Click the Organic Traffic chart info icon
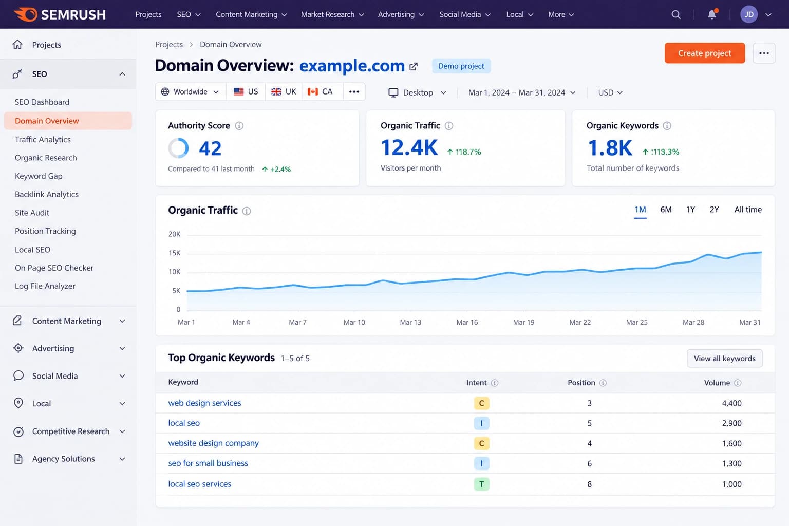This screenshot has height=526, width=789. [x=247, y=211]
